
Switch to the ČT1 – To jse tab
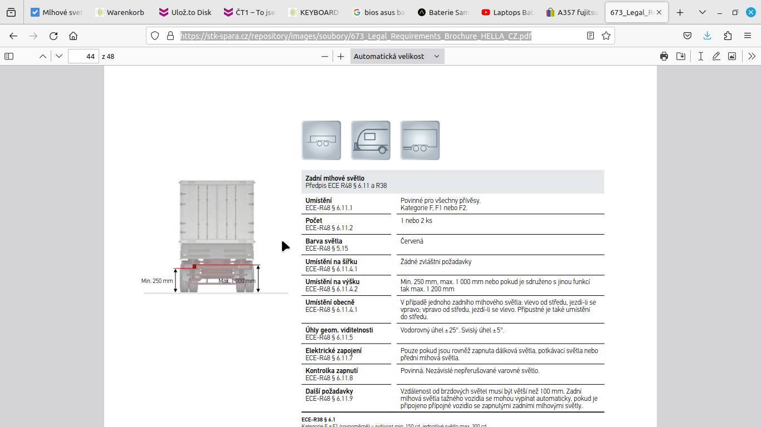click(250, 12)
